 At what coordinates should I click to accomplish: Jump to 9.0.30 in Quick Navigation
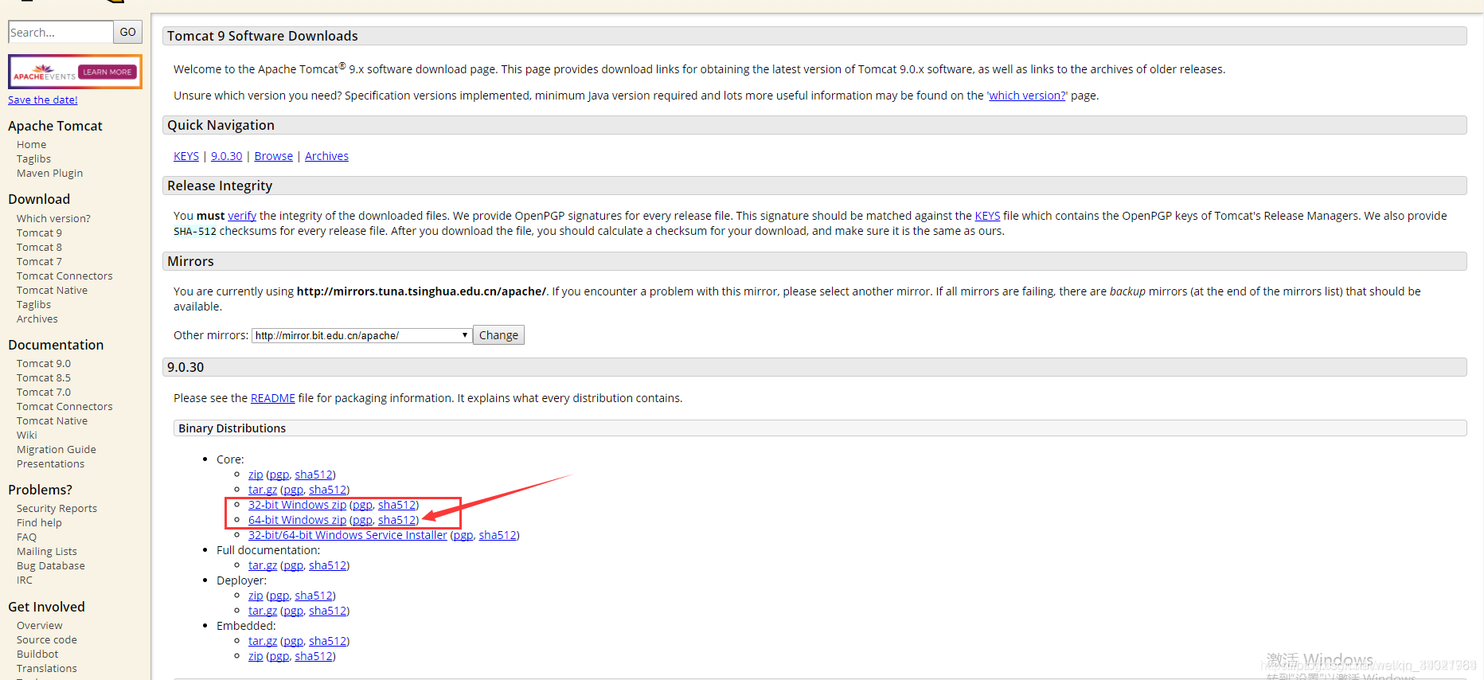(226, 156)
